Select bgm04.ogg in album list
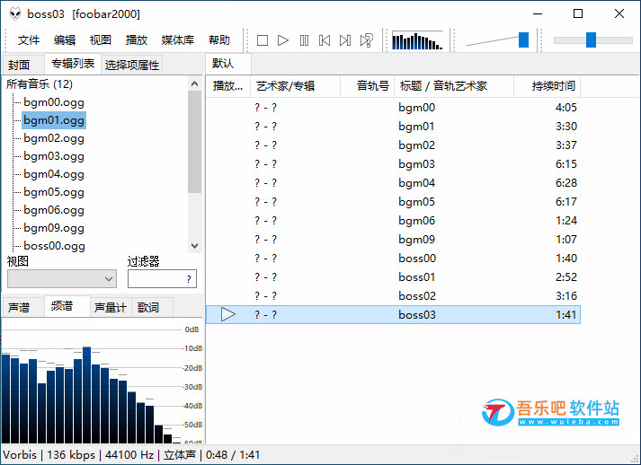Screen dimensions: 641x465 tap(54, 174)
